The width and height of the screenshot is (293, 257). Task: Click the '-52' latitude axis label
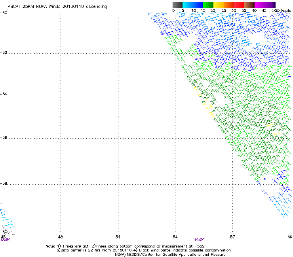point(4,53)
